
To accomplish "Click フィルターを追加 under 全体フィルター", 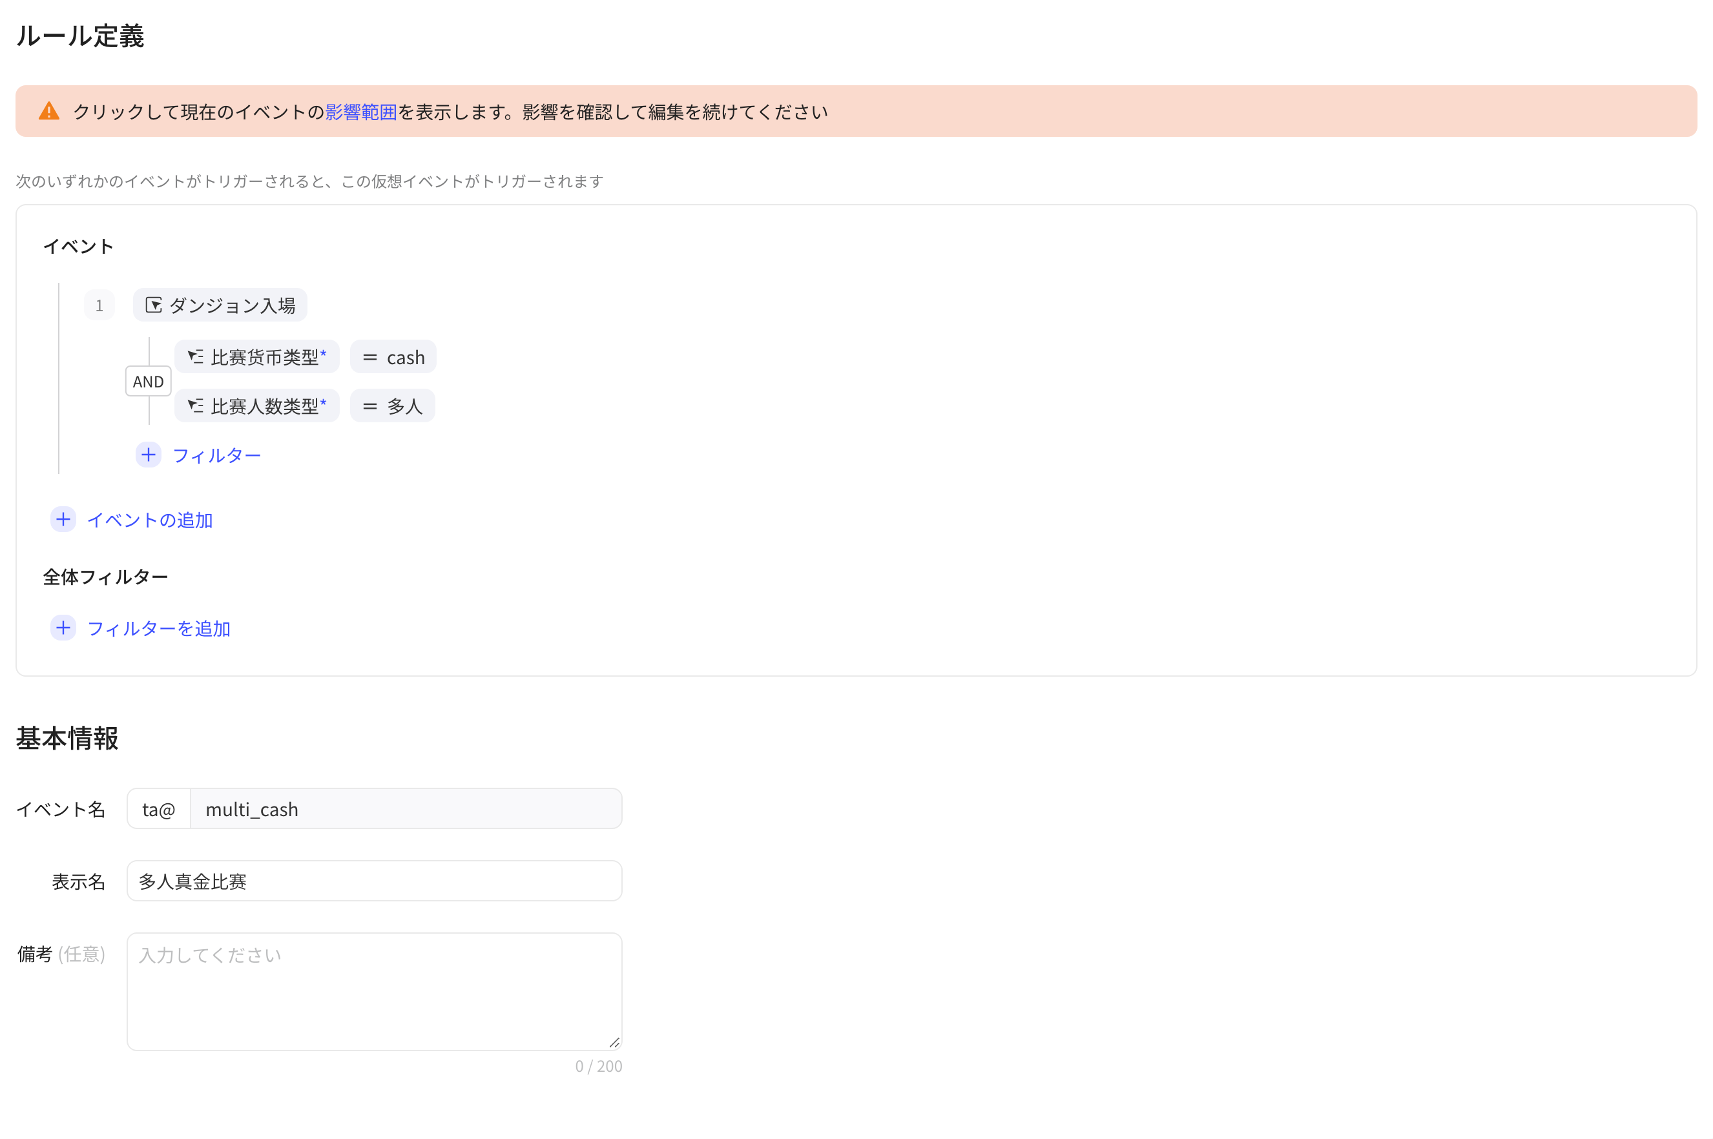I will tap(158, 628).
